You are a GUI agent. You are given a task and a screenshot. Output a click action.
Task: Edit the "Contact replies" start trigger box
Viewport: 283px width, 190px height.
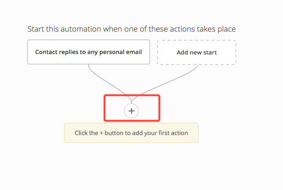88,52
